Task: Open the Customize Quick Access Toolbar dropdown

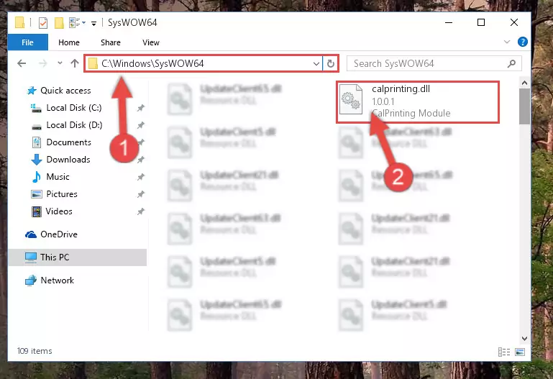Action: coord(93,24)
